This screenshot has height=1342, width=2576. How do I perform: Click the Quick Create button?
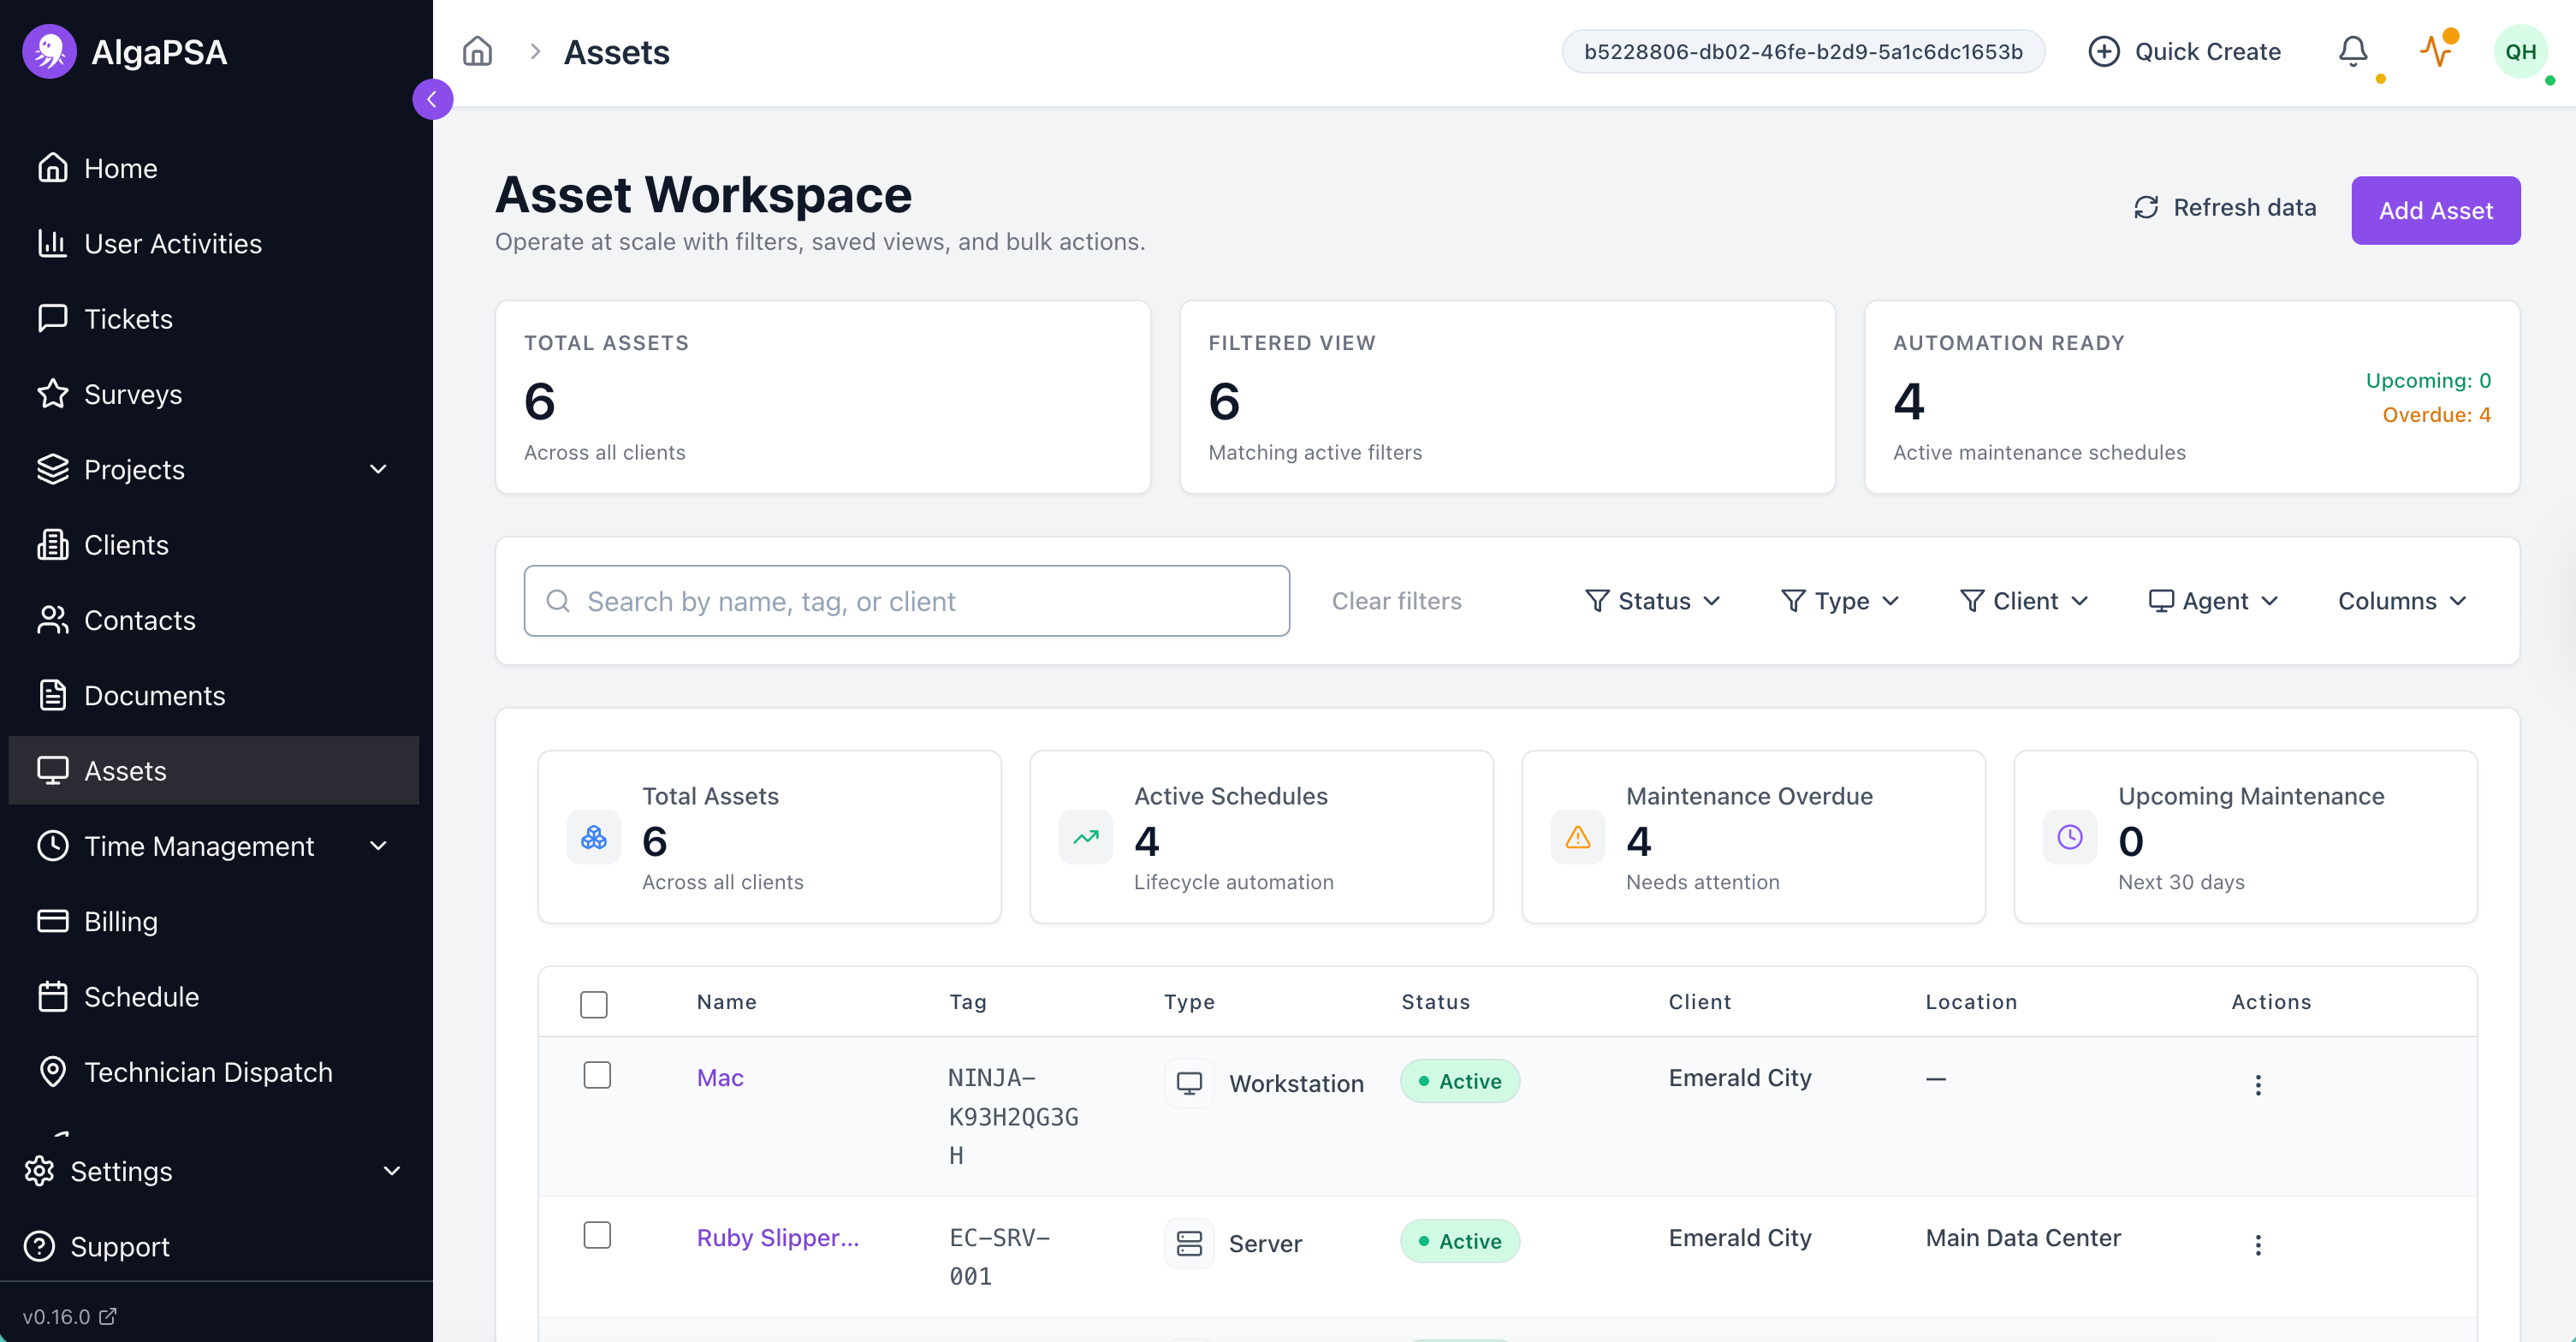[2184, 51]
